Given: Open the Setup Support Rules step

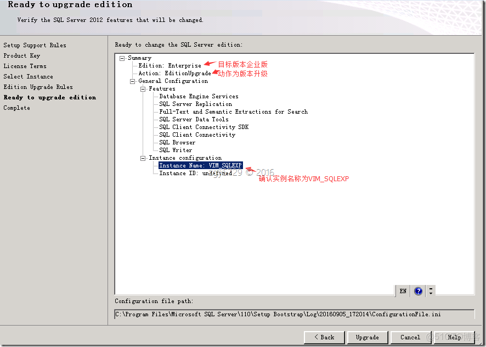Looking at the screenshot, I should 35,45.
